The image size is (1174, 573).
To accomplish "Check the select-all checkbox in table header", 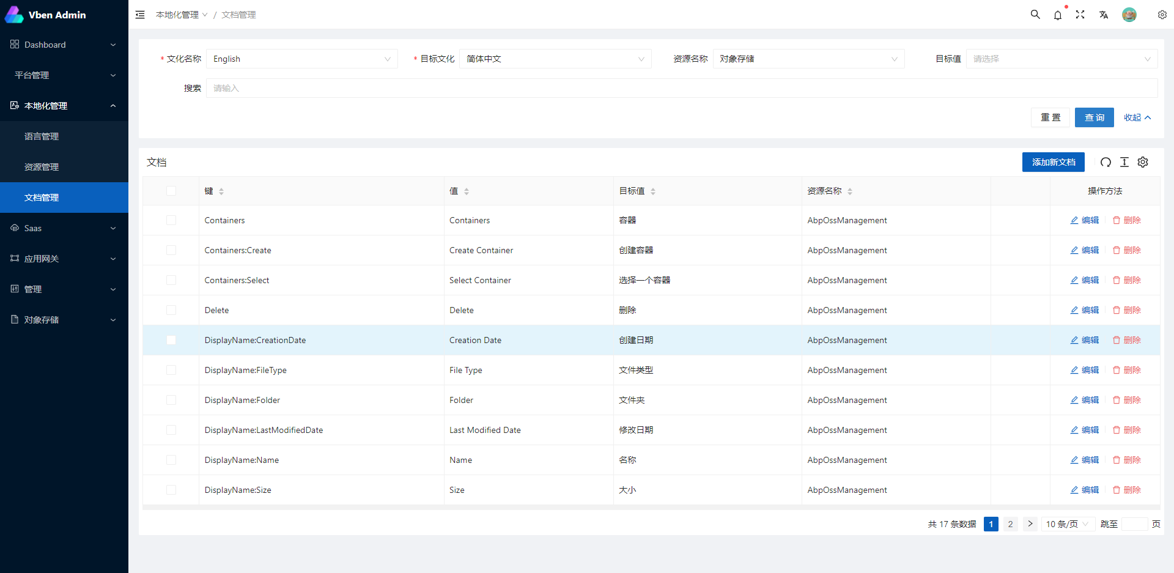I will click(171, 191).
